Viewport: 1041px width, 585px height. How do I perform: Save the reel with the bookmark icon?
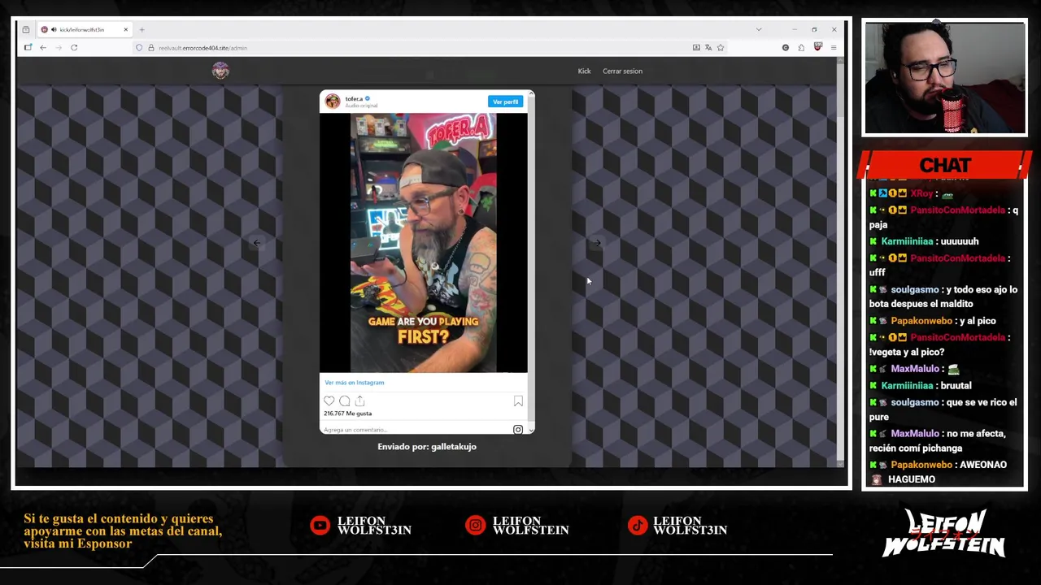(518, 401)
